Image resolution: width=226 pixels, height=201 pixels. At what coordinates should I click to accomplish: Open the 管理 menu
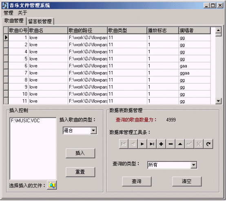[x=8, y=13]
